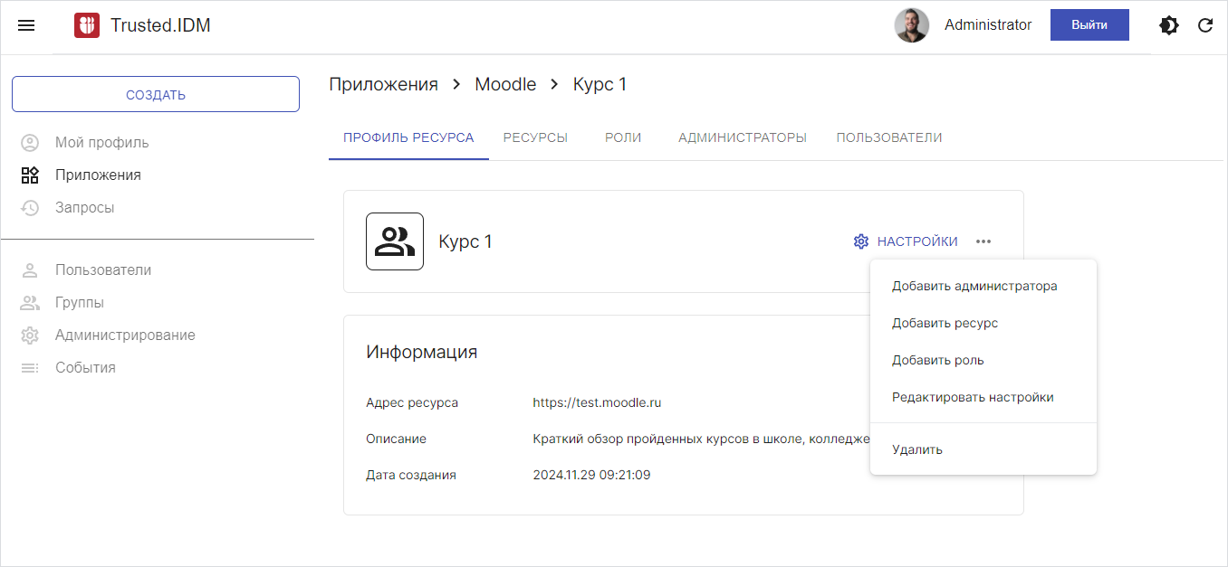The width and height of the screenshot is (1228, 567).
Task: Click the Trusted.IDM red logo icon
Action: [x=87, y=25]
